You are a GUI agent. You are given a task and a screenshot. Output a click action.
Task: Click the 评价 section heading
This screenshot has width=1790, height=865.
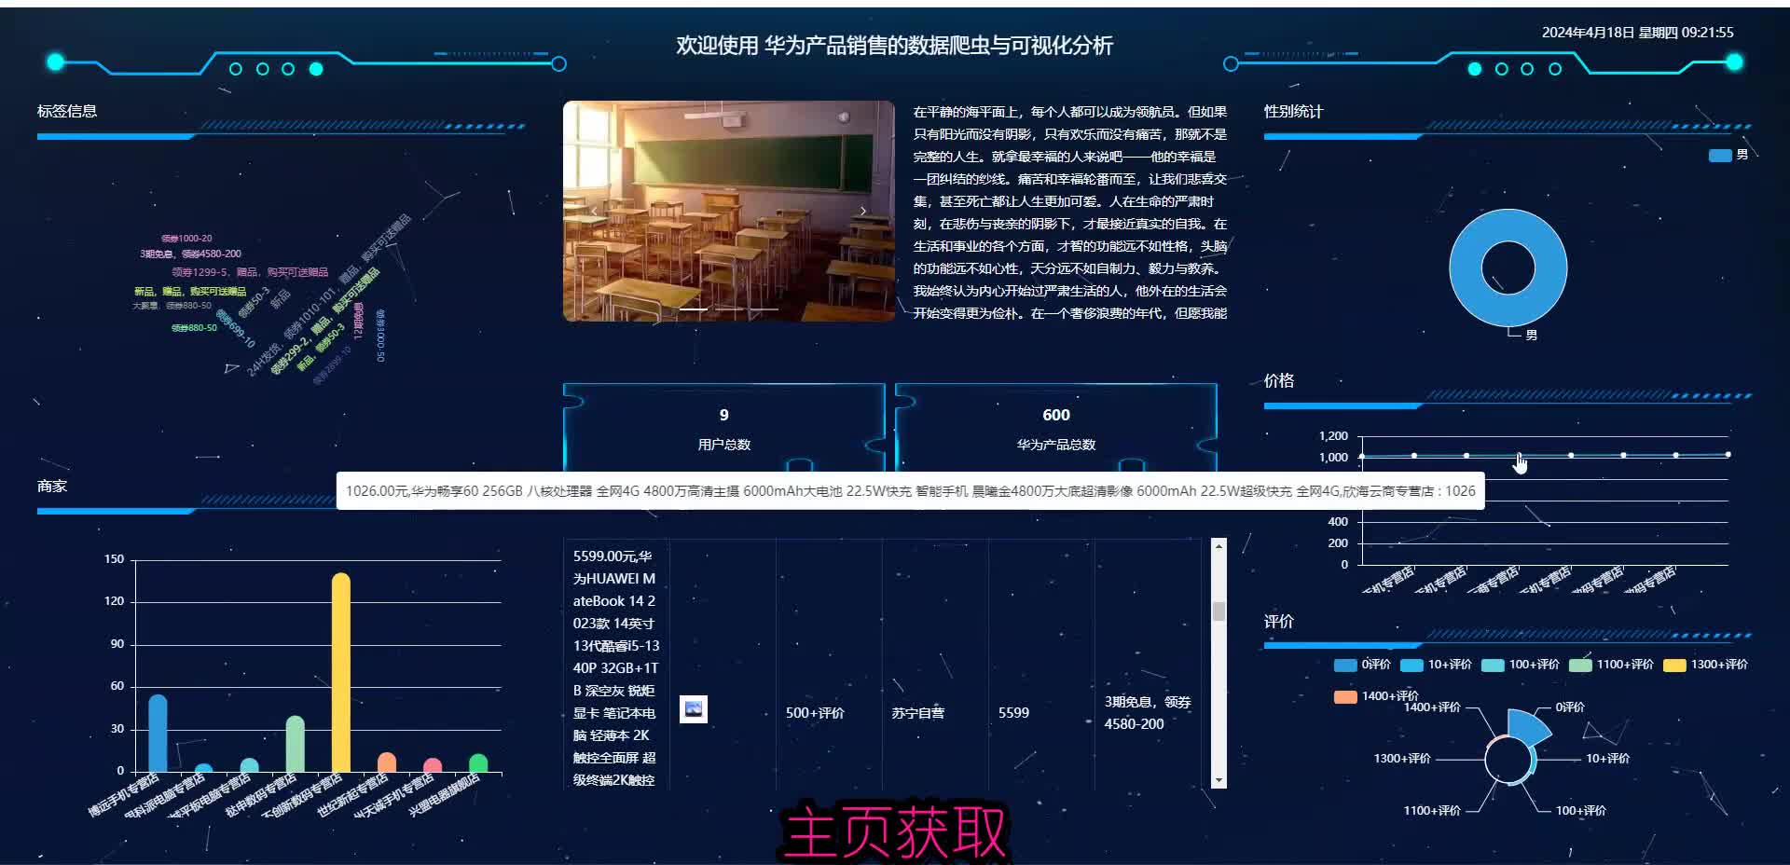[x=1278, y=621]
